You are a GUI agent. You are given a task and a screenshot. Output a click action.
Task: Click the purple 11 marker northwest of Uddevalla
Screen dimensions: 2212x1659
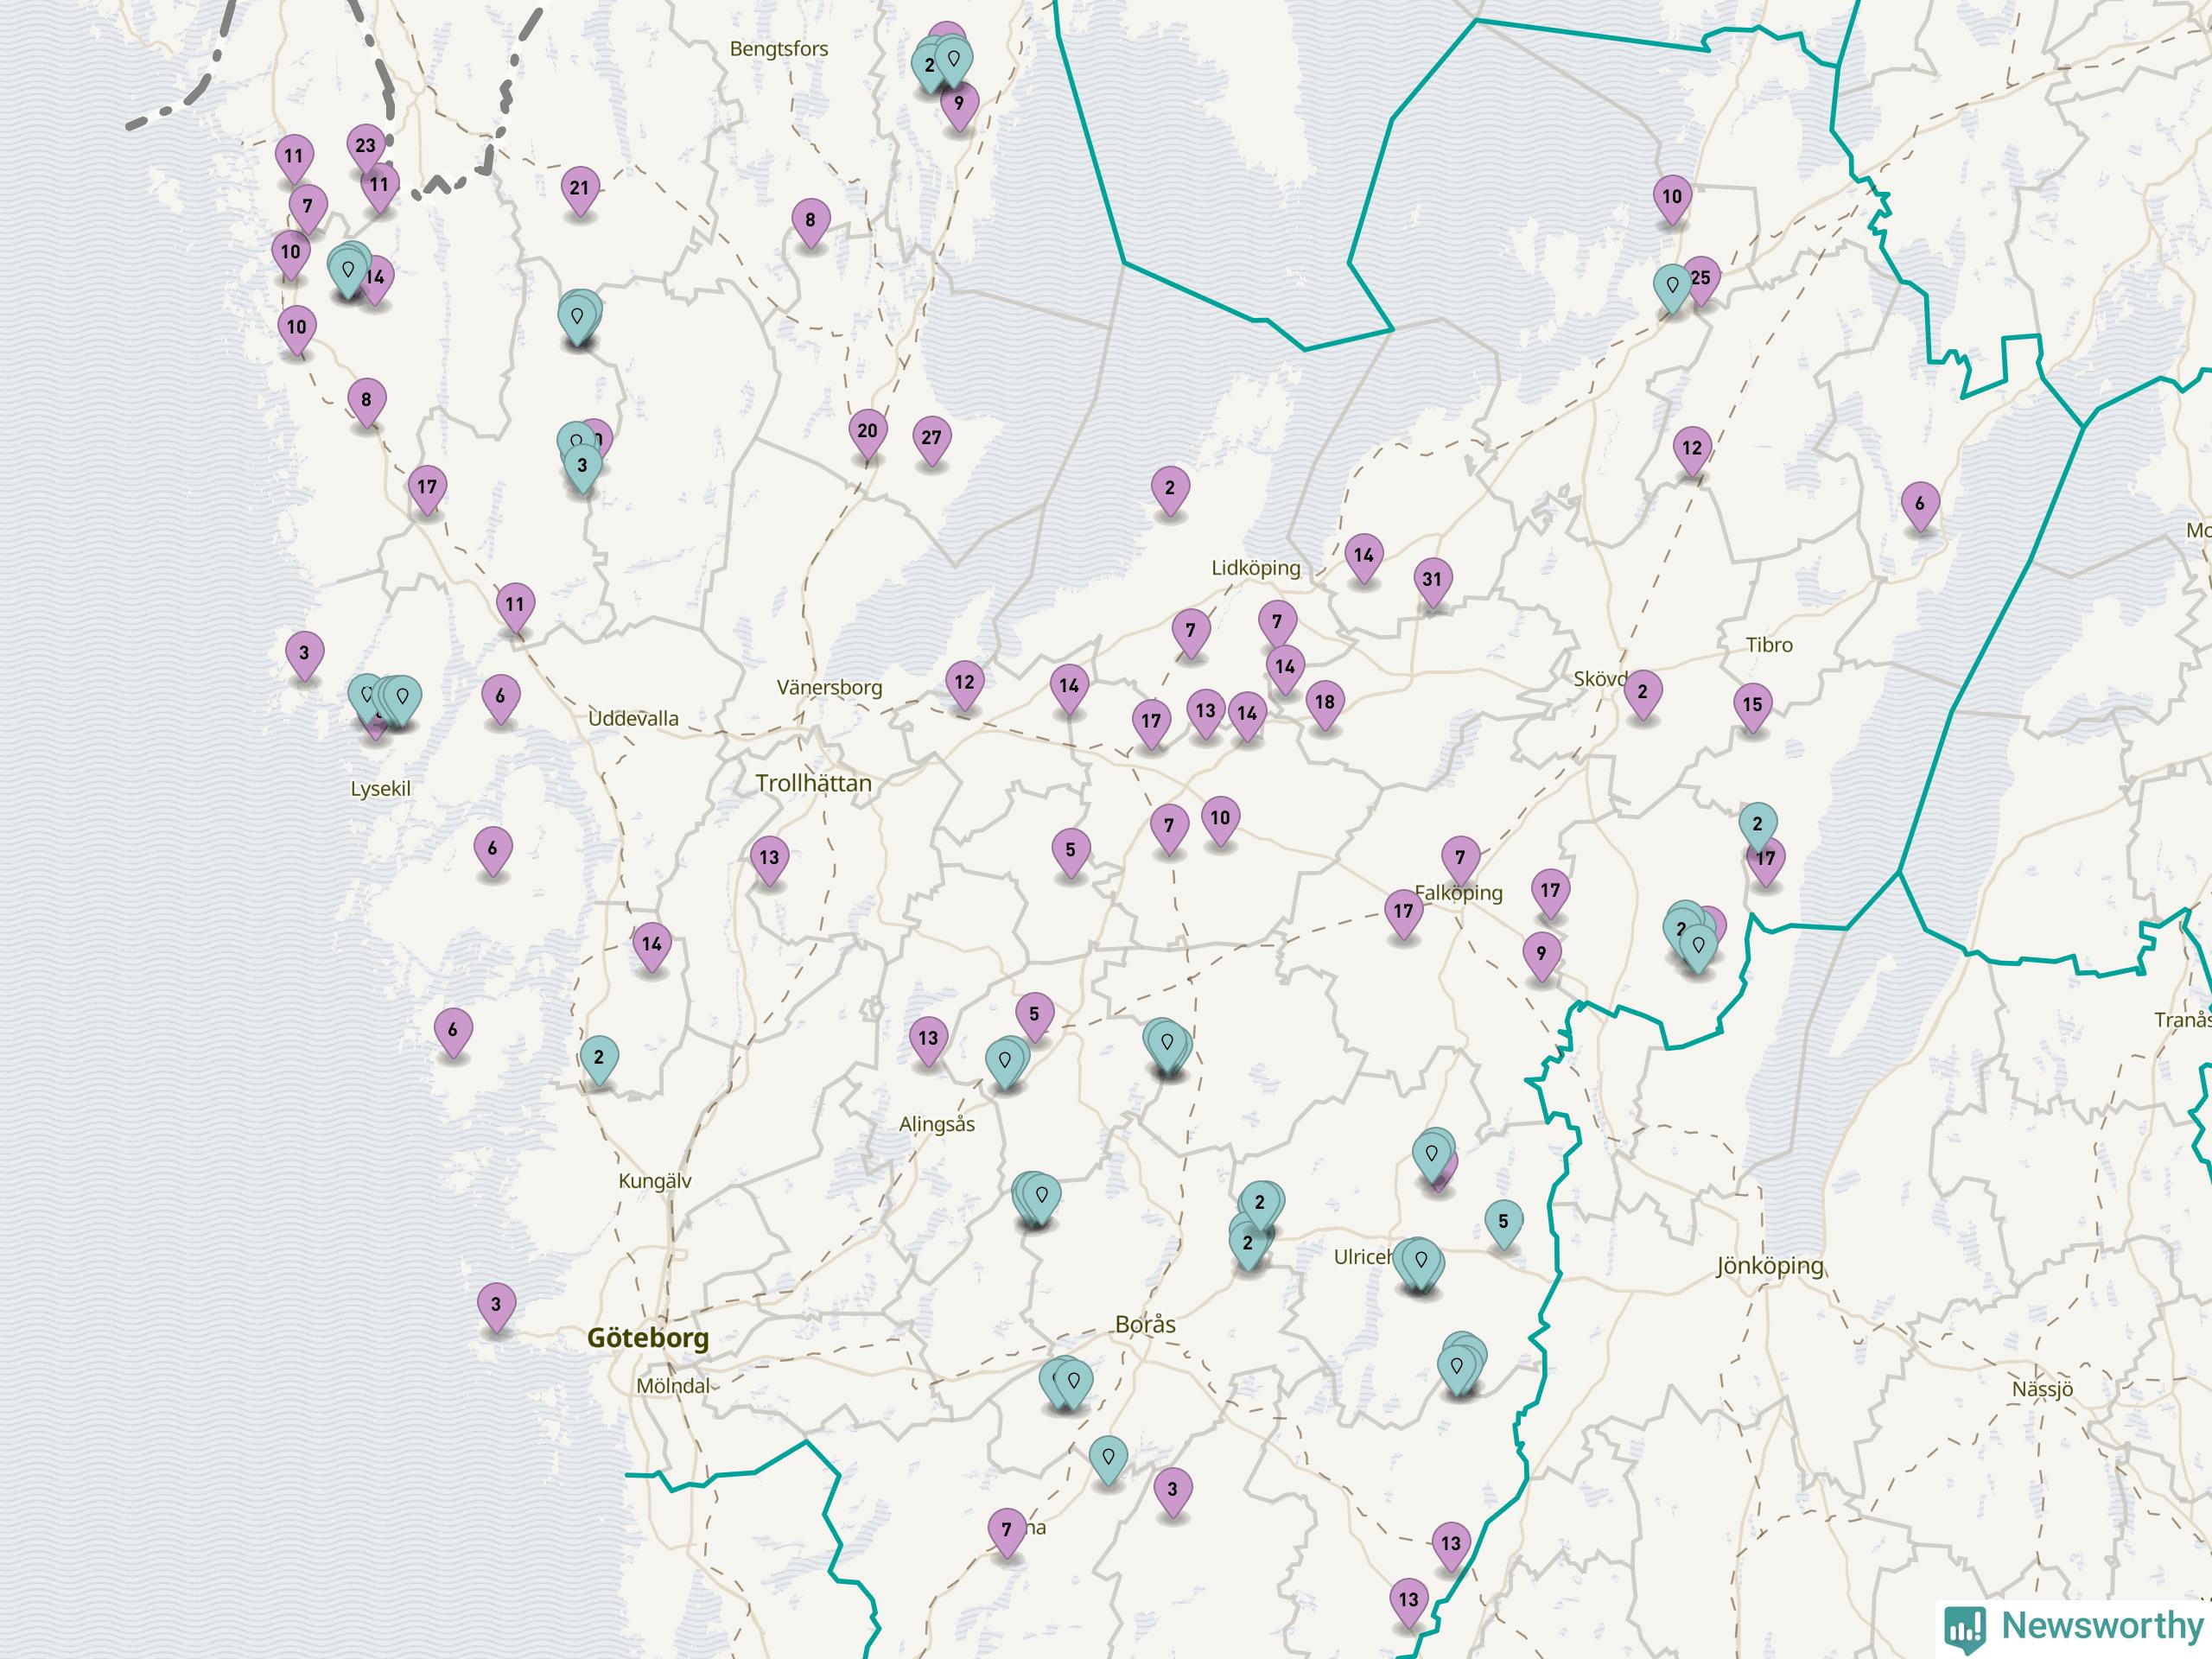[x=515, y=606]
